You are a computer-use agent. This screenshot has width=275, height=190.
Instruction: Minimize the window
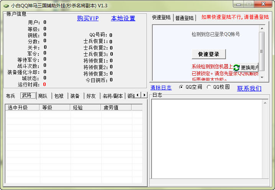[238, 4]
